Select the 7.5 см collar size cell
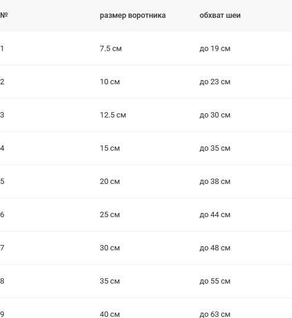Viewport: 292px width, 318px height. (111, 49)
